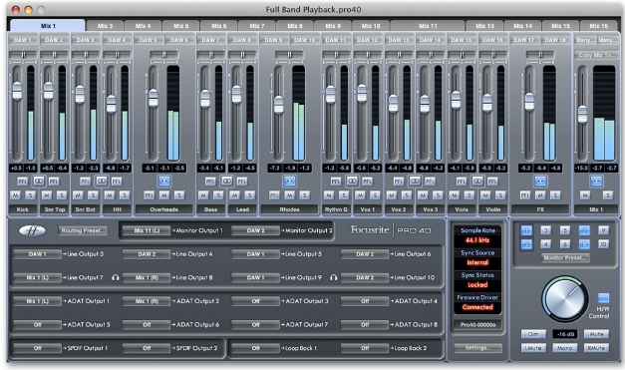
Task: Toggle the LMute button
Action: pyautogui.click(x=533, y=348)
